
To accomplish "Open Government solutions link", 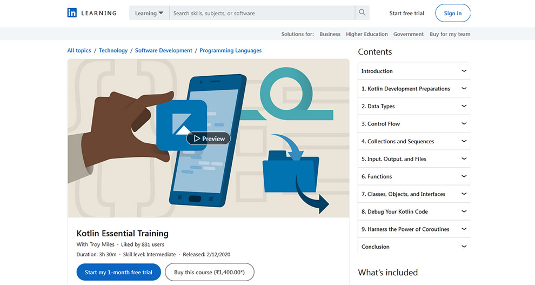I will click(x=409, y=34).
